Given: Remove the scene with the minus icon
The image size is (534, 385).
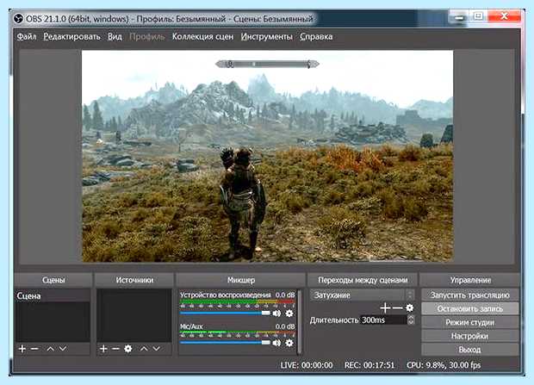Looking at the screenshot, I should click(34, 349).
